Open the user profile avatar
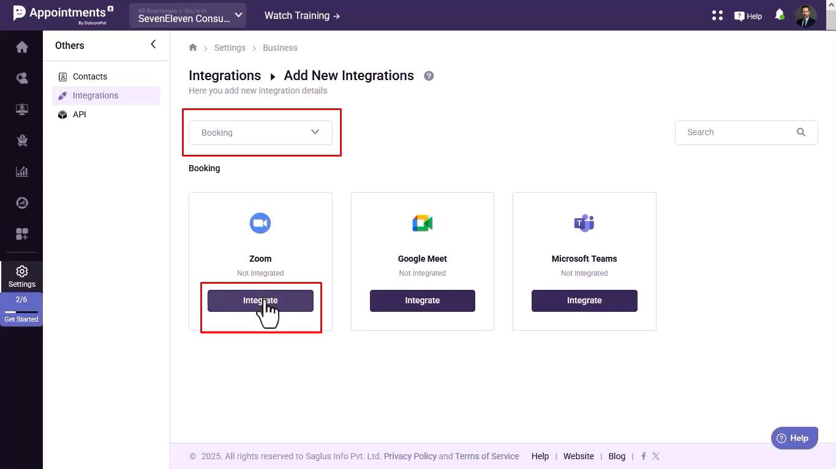 point(805,15)
